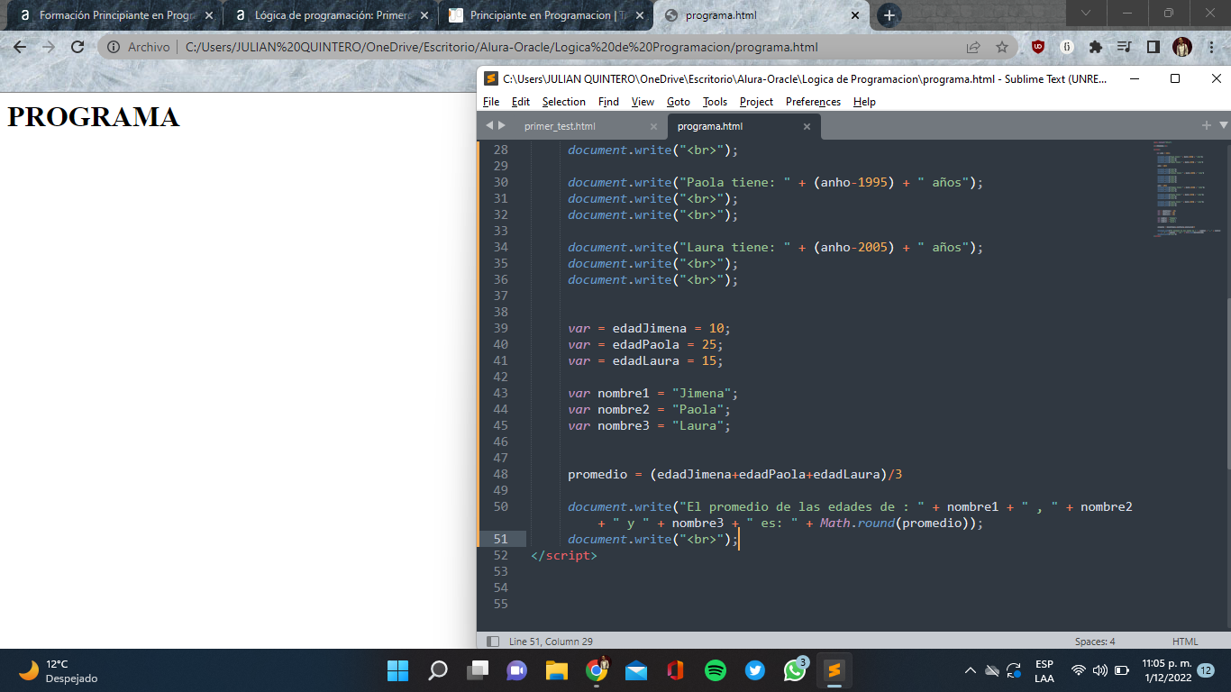Open Sublime Text Selection menu

(x=564, y=102)
